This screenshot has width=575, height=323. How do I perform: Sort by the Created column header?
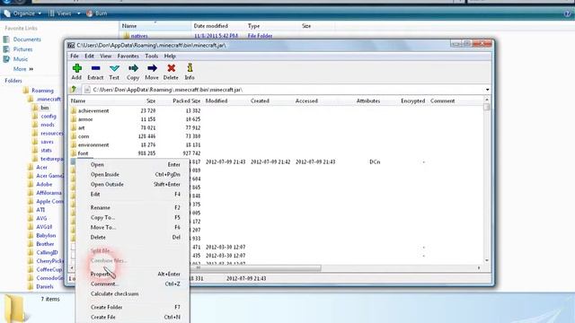260,100
